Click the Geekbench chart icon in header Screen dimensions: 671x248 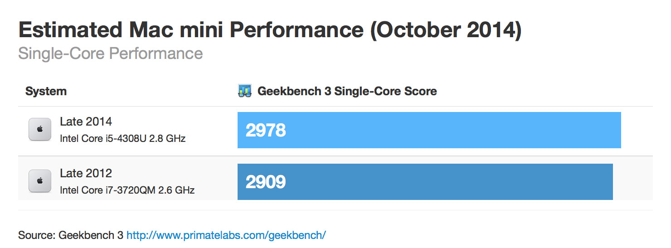coord(245,91)
